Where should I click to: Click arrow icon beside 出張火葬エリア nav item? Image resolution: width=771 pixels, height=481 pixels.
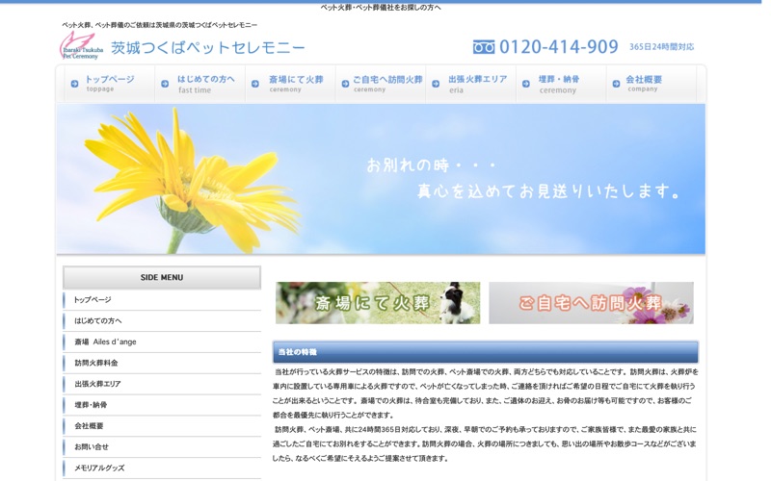pos(436,84)
